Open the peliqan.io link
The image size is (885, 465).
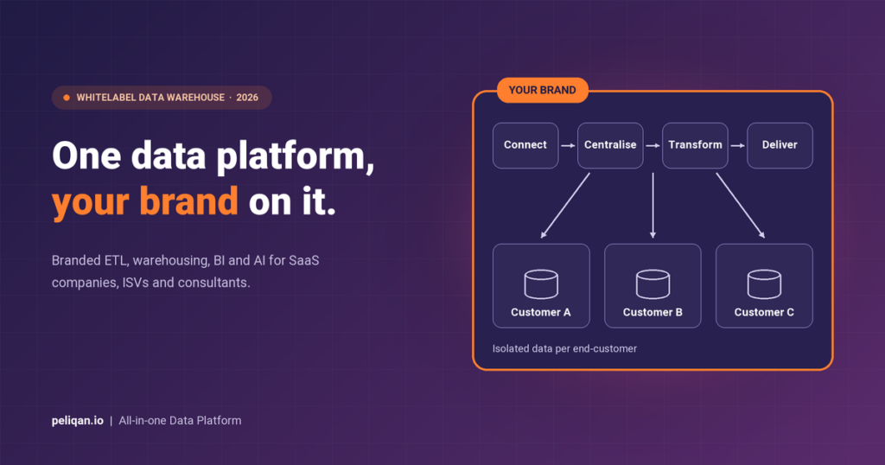tap(77, 421)
